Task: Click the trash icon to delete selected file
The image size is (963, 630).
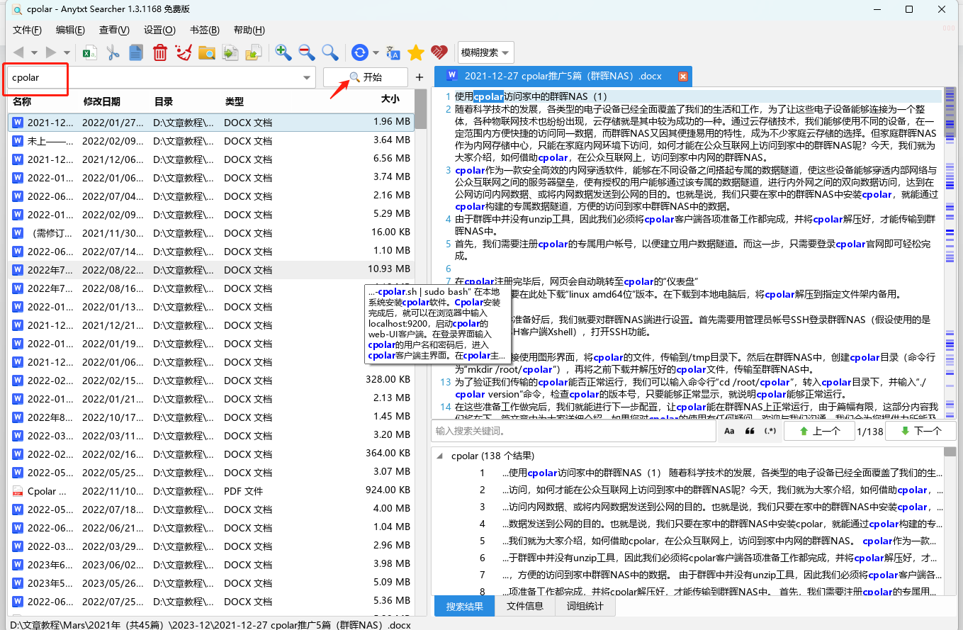Action: pos(159,52)
